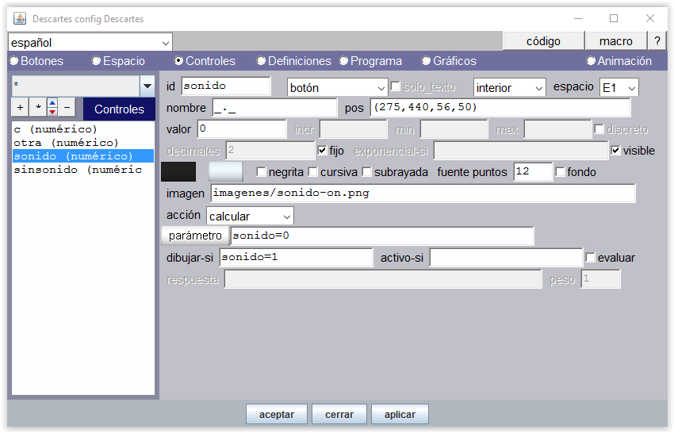The image size is (674, 433).
Task: Switch to the Definiciones panel
Action: pyautogui.click(x=262, y=61)
